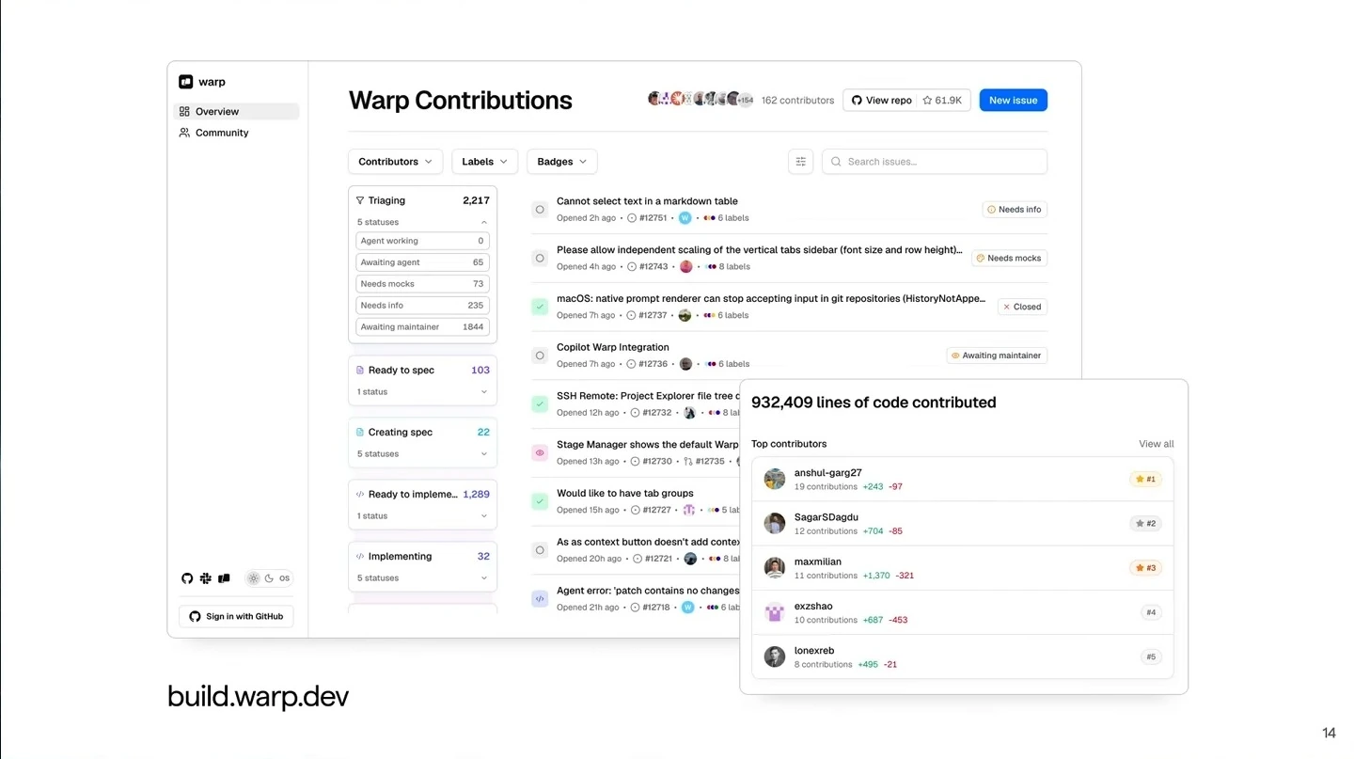This screenshot has width=1354, height=759.
Task: Open the Badges filter dropdown
Action: pyautogui.click(x=562, y=162)
